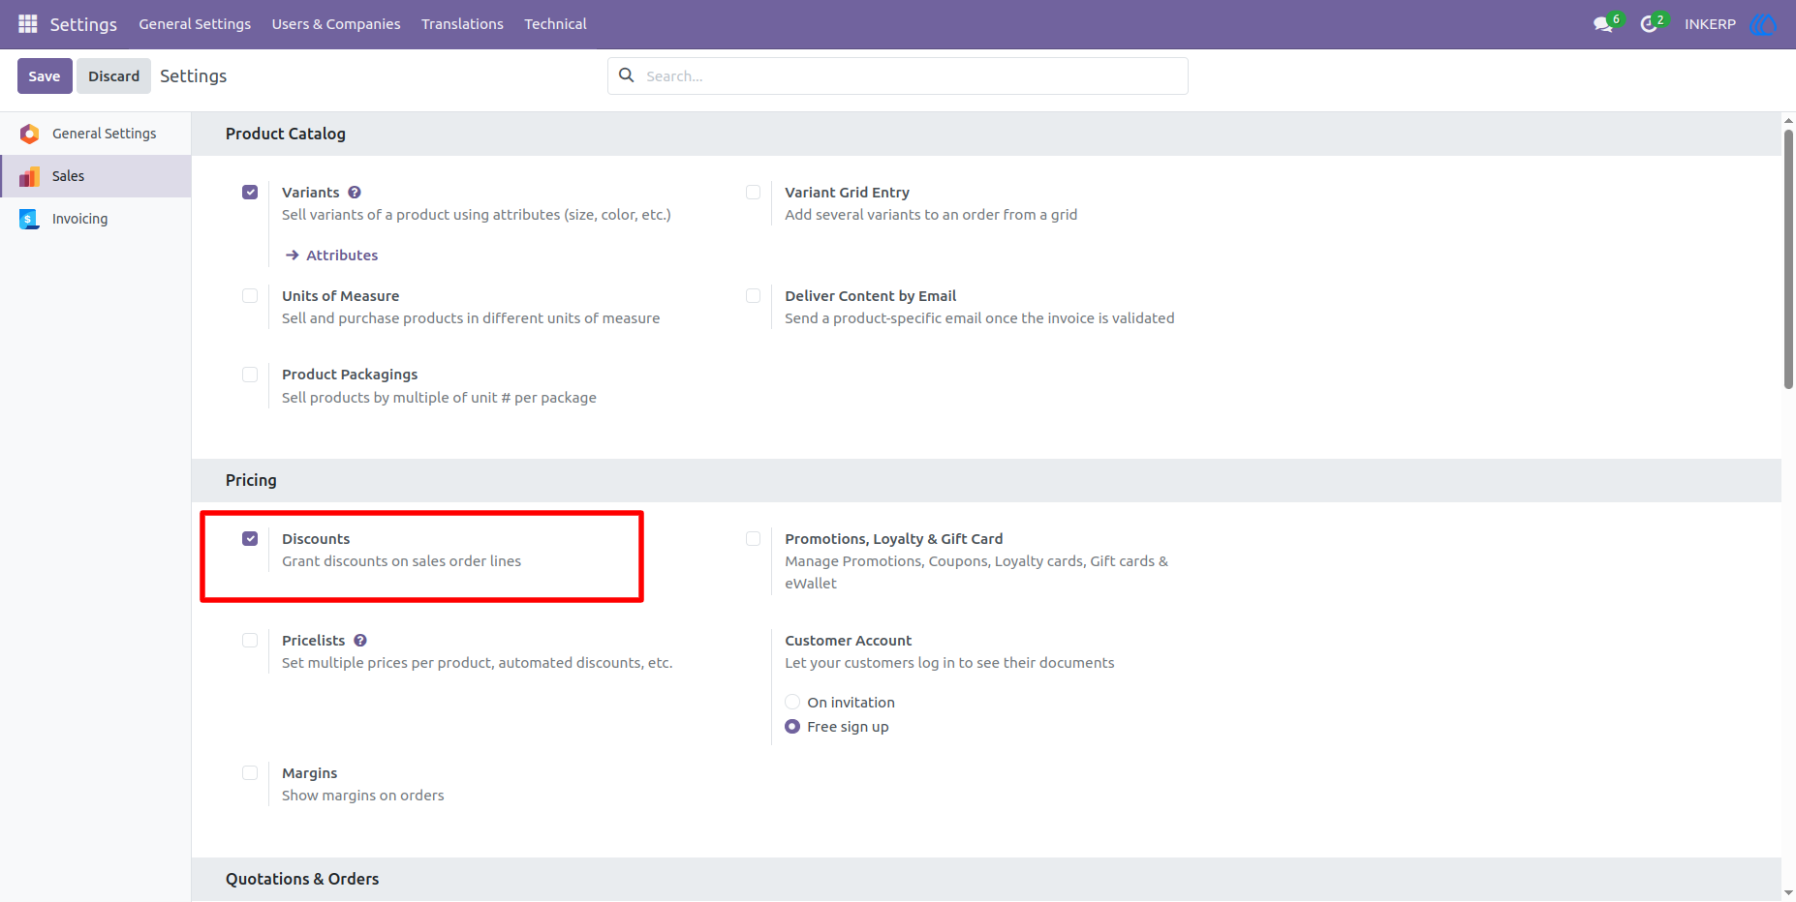
Task: Open the conversations chat bubble icon
Action: (x=1603, y=24)
